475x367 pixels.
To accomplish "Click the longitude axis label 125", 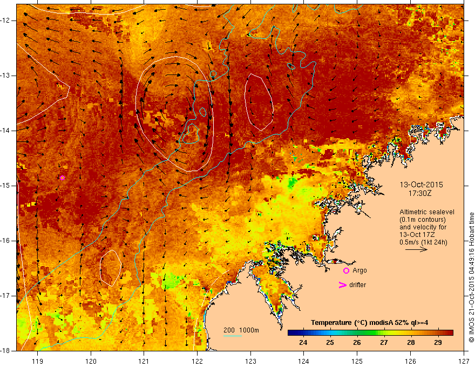I will (357, 361).
